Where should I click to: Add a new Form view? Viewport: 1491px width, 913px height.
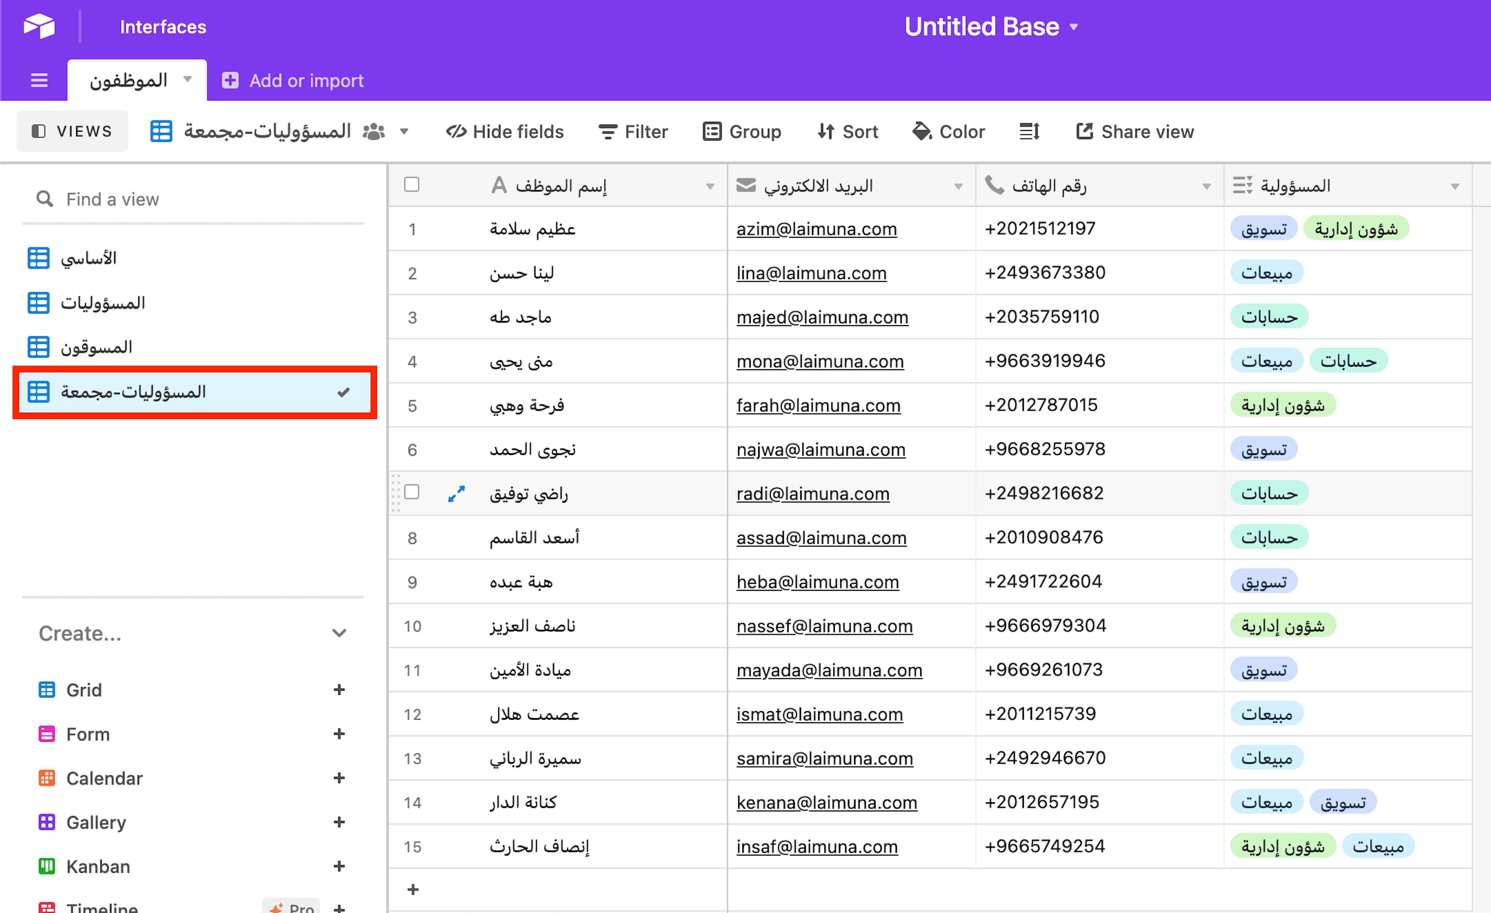[339, 733]
